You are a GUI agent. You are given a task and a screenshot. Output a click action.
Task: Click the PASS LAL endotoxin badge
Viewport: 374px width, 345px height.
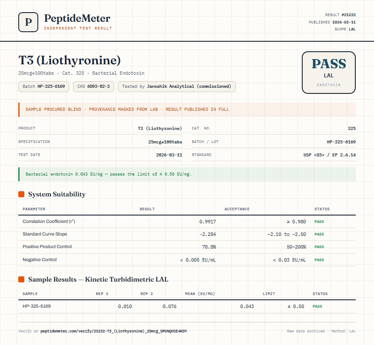(329, 73)
